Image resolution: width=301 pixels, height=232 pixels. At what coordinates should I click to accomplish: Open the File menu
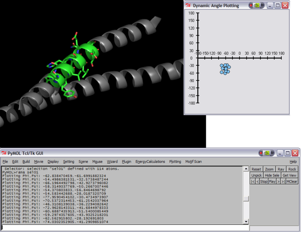click(5, 162)
